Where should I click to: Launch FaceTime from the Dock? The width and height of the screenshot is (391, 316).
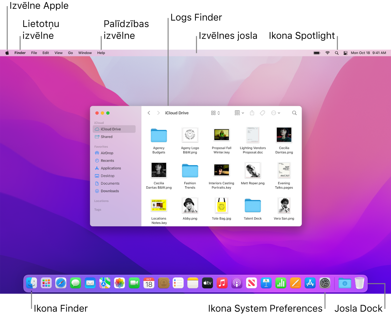tap(134, 283)
